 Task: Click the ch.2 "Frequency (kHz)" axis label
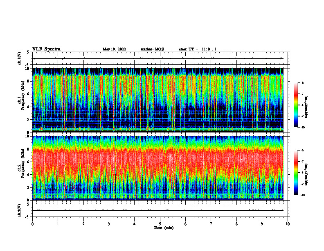click(x=22, y=164)
